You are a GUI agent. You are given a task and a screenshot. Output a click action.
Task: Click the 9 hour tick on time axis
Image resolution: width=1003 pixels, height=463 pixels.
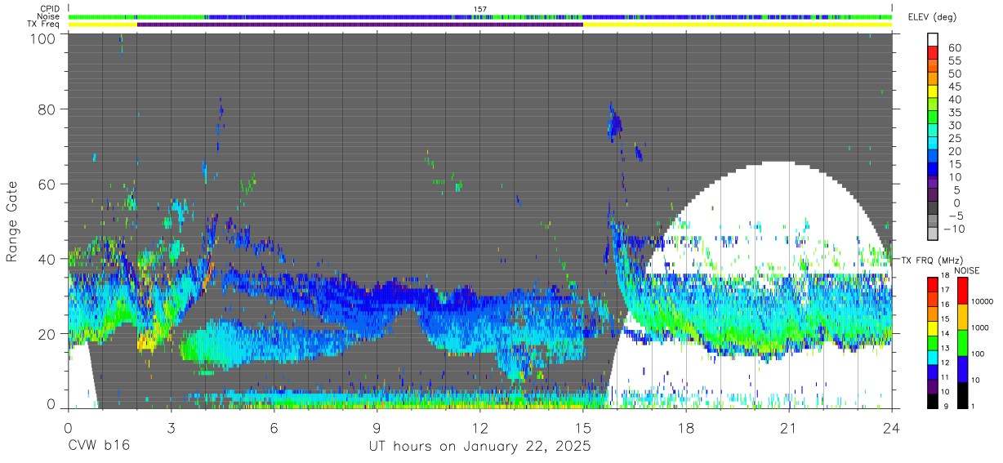pos(377,427)
